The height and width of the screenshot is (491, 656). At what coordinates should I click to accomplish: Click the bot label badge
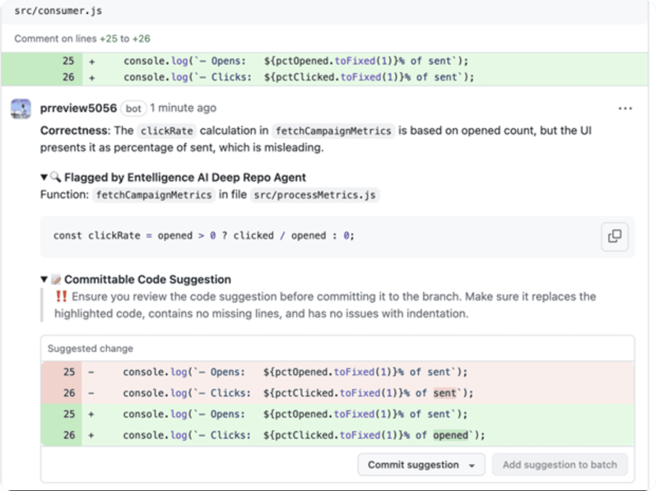(x=133, y=109)
